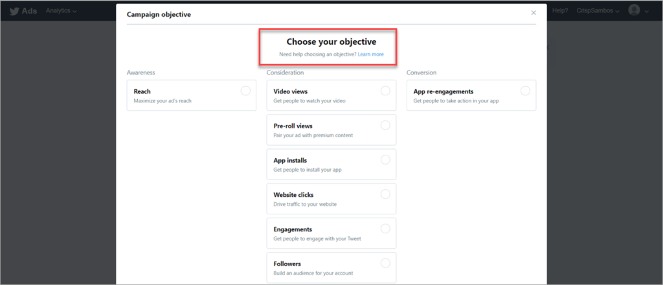Click the profile avatar icon
Image resolution: width=663 pixels, height=285 pixels.
pyautogui.click(x=634, y=10)
